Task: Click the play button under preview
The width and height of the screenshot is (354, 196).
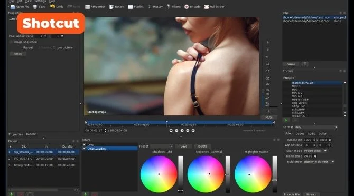Action: tap(182, 130)
